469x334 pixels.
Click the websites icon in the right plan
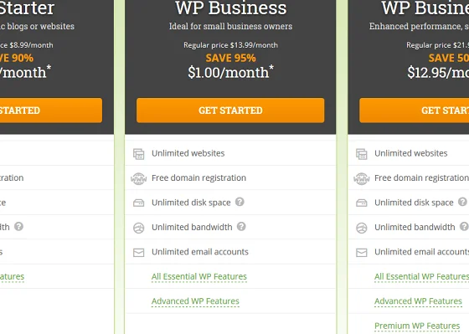click(361, 154)
